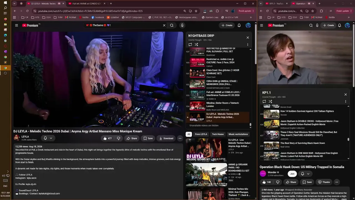
Task: Open tab search dropdown in right window
Action: coord(261,4)
